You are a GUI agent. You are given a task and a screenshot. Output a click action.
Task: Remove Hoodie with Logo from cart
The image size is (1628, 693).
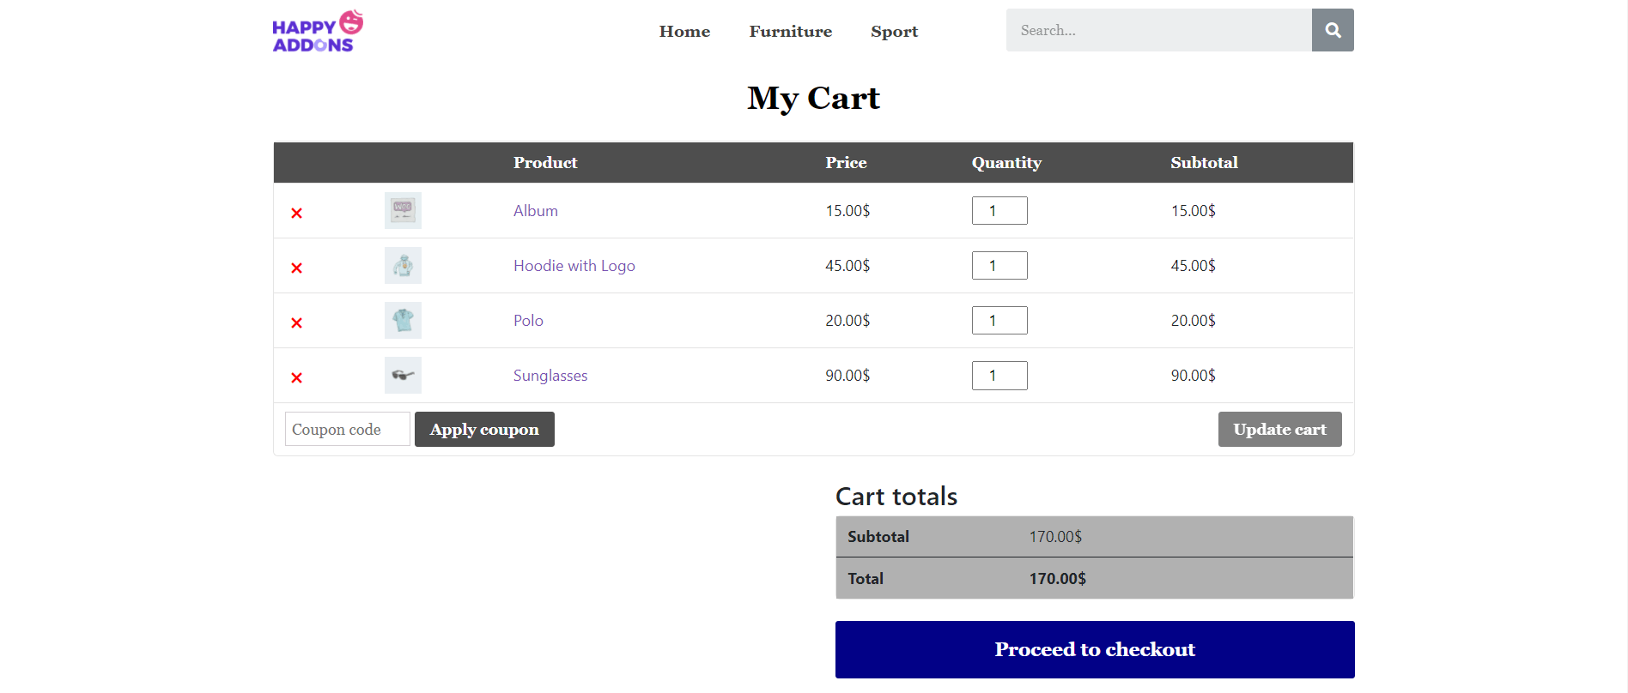296,268
